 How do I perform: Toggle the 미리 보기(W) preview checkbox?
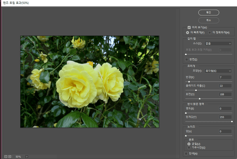(189, 28)
